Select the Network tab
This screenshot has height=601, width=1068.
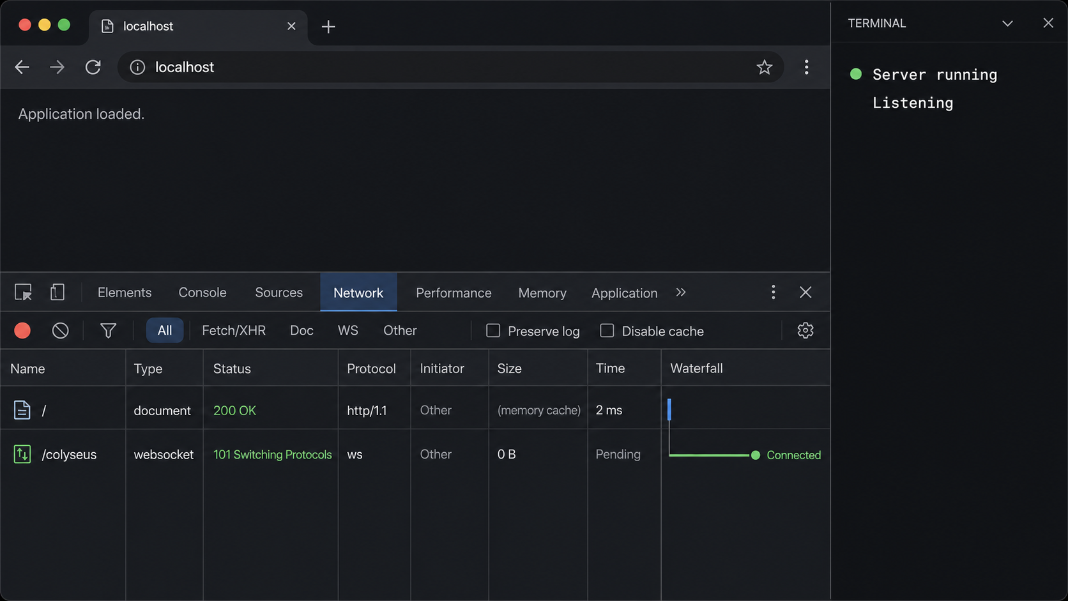[x=358, y=293]
